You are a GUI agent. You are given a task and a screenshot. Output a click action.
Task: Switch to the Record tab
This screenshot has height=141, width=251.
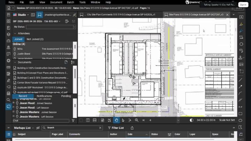pyautogui.click(x=23, y=96)
